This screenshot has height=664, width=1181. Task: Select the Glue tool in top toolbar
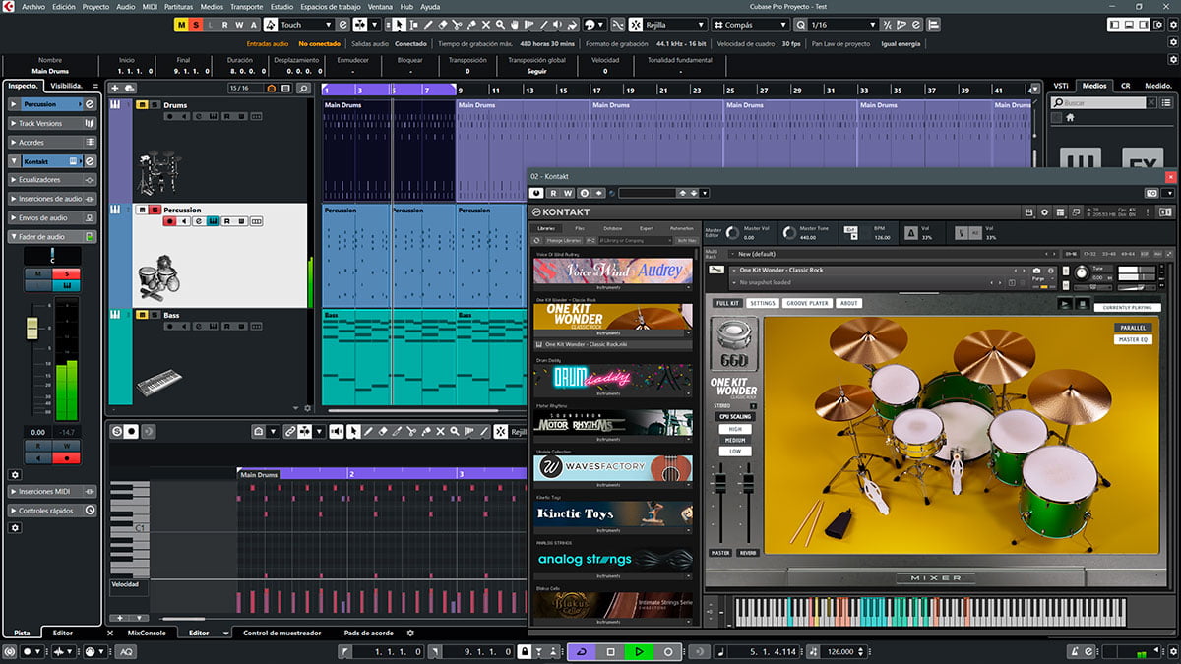point(472,24)
